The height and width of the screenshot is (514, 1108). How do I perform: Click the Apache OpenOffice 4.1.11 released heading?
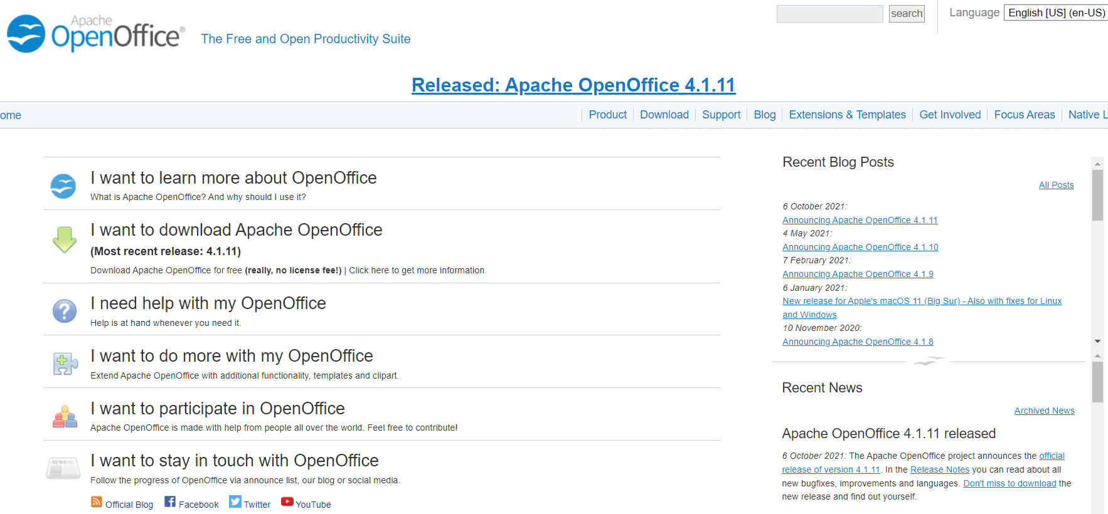click(888, 433)
